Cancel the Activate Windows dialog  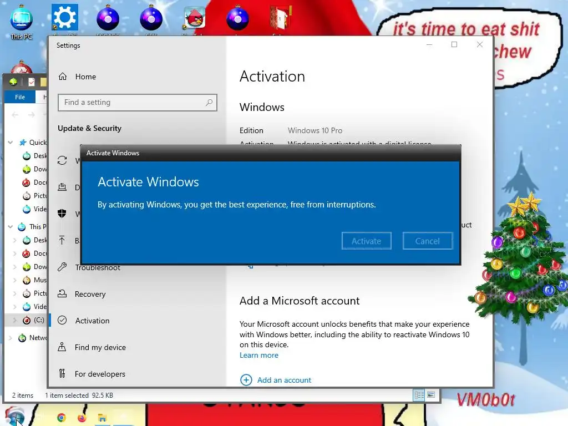coord(428,241)
